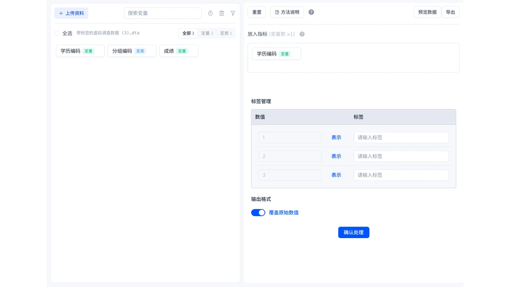Viewport: 510px width, 287px height.
Task: Click 表示 text in the value 3 row
Action: point(336,175)
